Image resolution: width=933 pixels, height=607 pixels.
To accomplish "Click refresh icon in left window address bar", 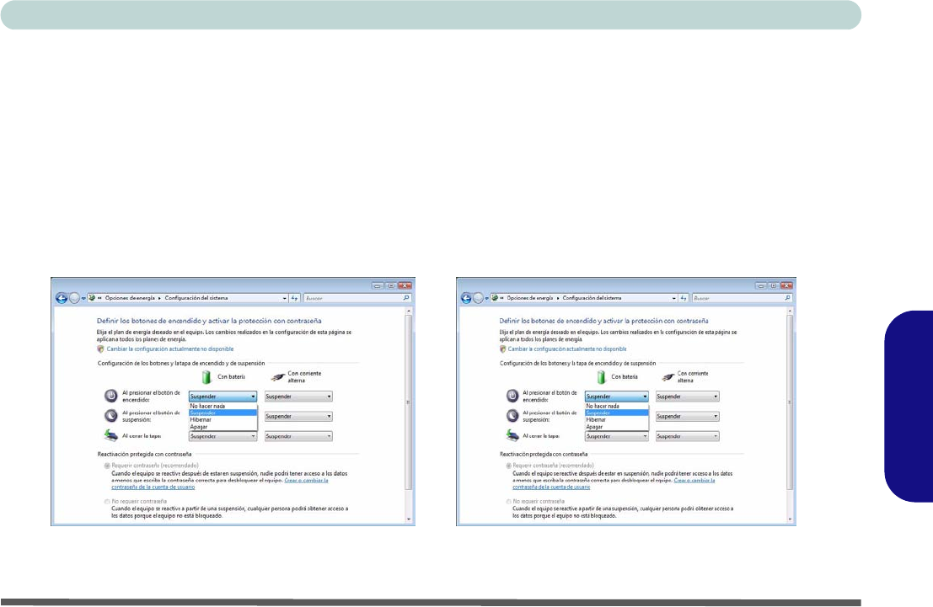I will (x=294, y=298).
